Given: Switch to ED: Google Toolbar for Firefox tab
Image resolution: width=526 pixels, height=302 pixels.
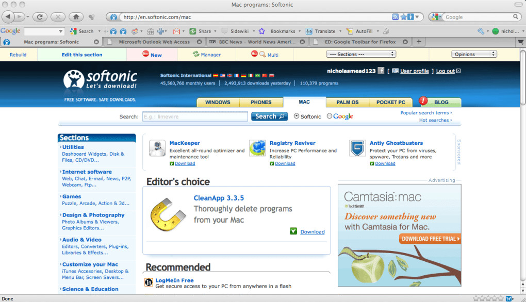Looking at the screenshot, I should [x=360, y=42].
